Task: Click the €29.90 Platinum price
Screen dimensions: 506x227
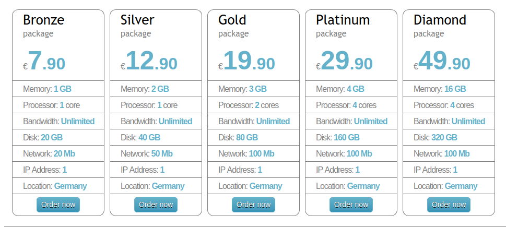Action: tap(344, 61)
